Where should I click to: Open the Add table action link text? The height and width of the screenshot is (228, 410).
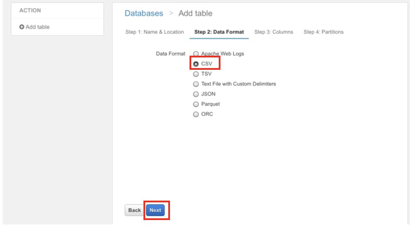37,27
